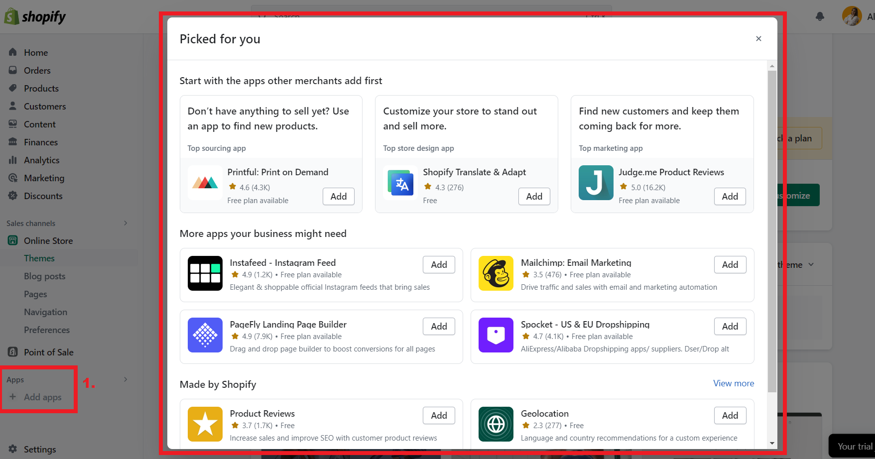The height and width of the screenshot is (459, 875).
Task: Click the user avatar picture
Action: [852, 16]
